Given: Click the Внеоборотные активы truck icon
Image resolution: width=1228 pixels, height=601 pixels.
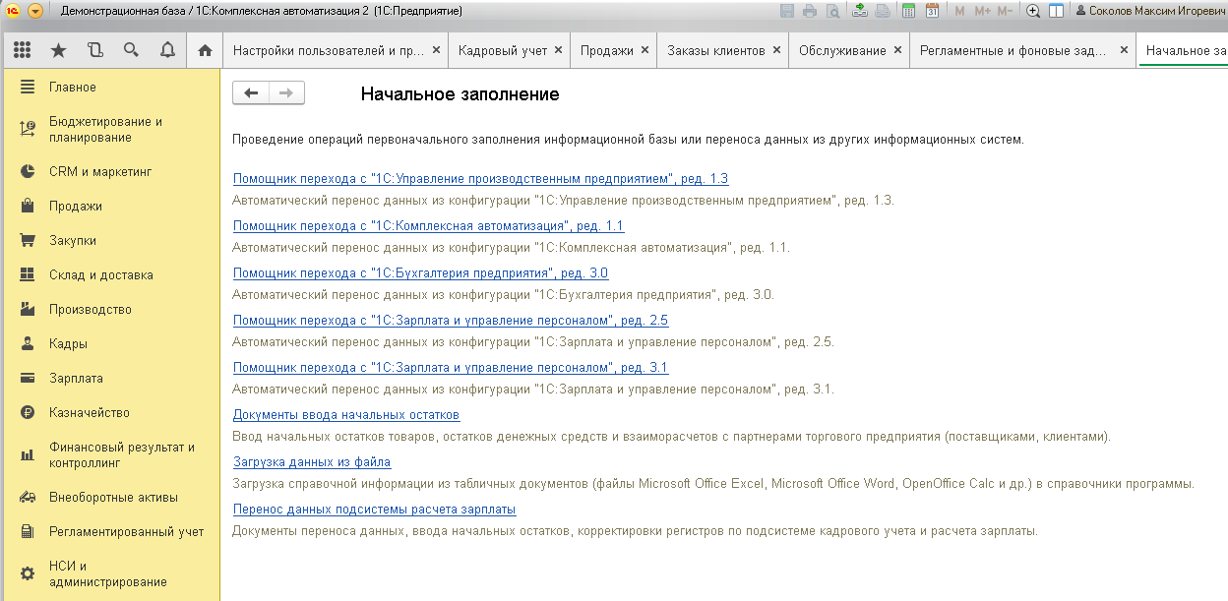Looking at the screenshot, I should (x=28, y=497).
